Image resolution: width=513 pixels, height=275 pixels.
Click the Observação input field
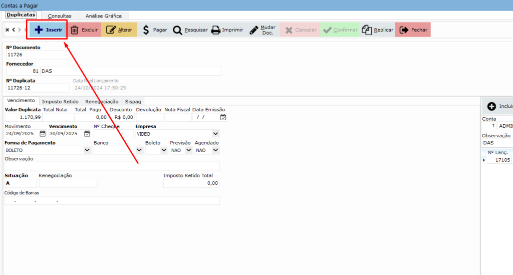112,166
